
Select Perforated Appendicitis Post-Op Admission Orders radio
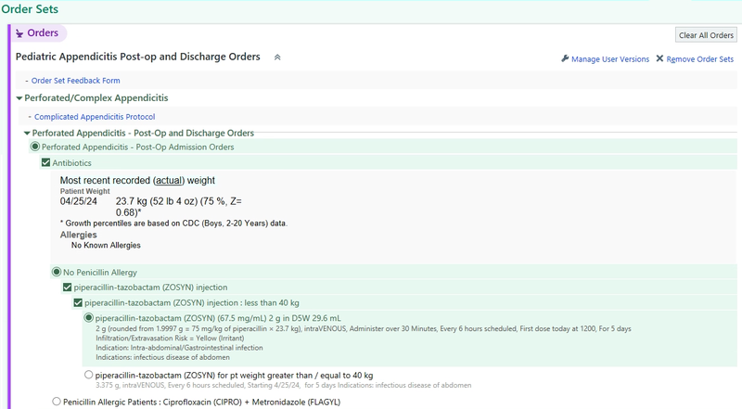click(x=36, y=147)
